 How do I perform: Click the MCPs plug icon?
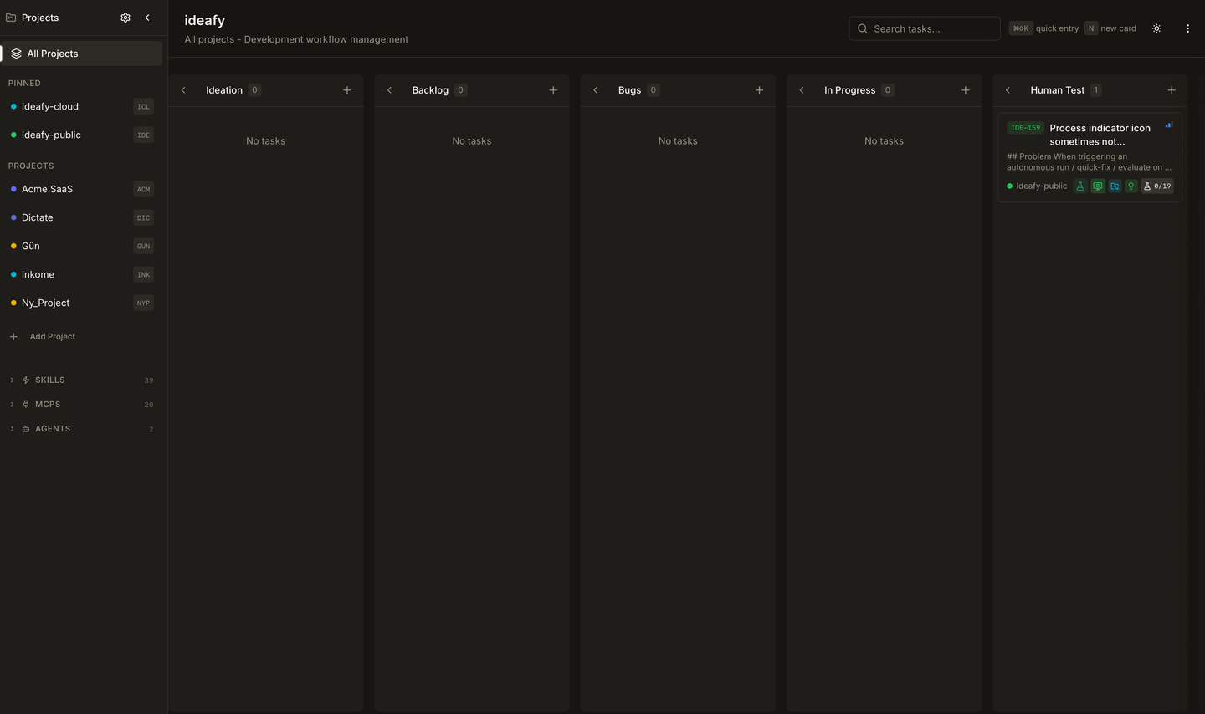click(x=26, y=405)
